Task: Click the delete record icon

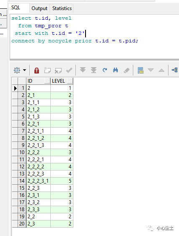Action: coord(58,71)
